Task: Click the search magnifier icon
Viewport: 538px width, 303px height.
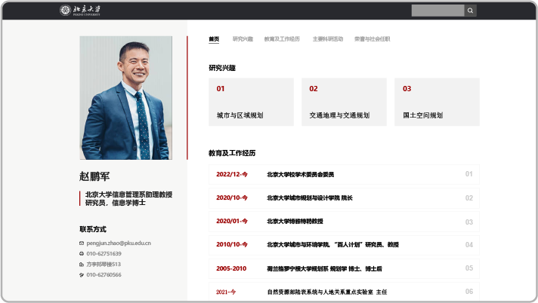Action: coord(470,11)
